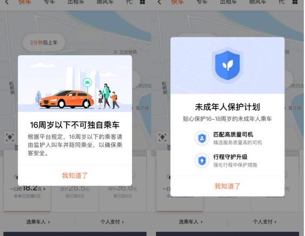
Task: Tap back arrow on left screen
Action: pyautogui.click(x=7, y=2)
